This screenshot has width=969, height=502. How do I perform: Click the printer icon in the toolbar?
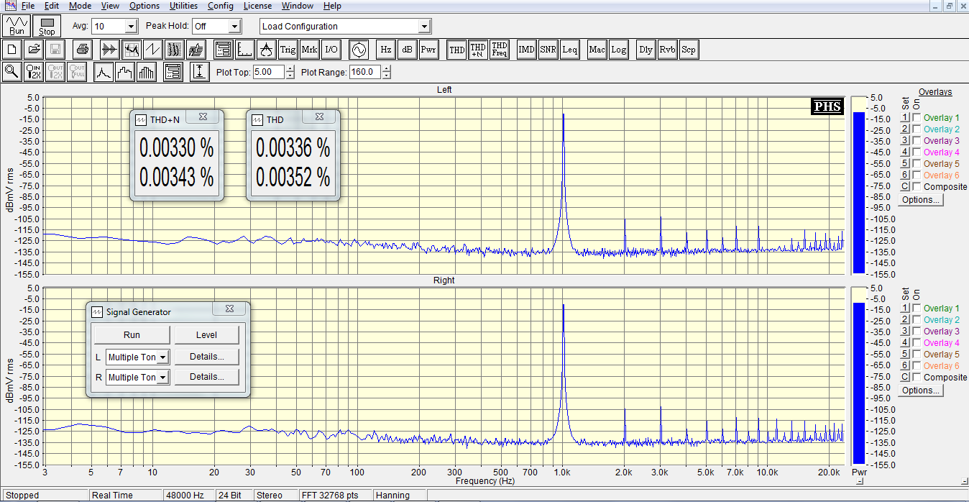click(83, 50)
